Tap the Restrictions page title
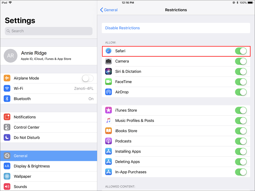The width and height of the screenshot is (255, 191). click(176, 10)
